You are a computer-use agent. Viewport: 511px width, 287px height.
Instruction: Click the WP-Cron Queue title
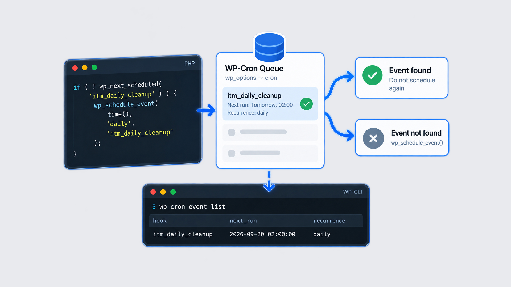click(254, 69)
